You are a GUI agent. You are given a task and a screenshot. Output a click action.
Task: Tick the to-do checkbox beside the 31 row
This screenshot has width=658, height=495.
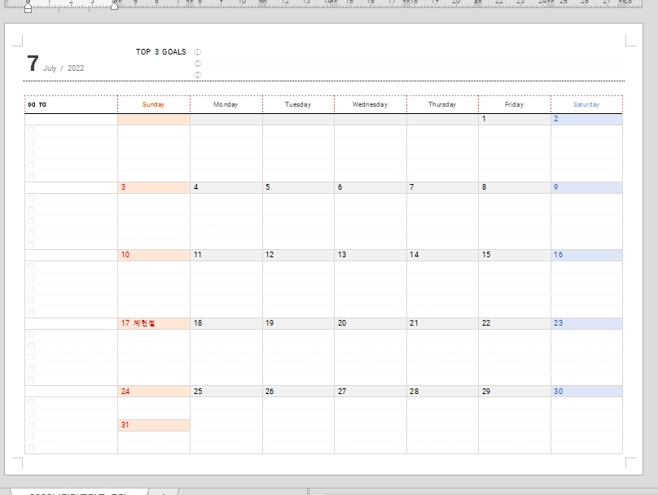[31, 425]
